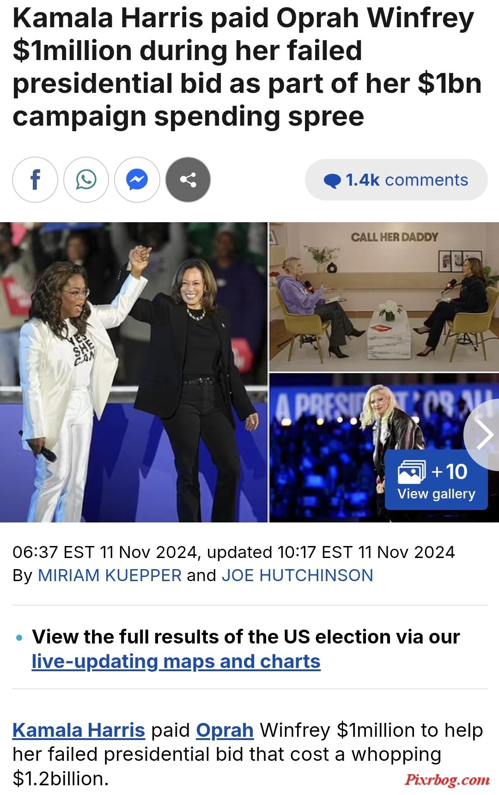Follow live-updating maps and charts link
The height and width of the screenshot is (795, 499).
coord(176,661)
